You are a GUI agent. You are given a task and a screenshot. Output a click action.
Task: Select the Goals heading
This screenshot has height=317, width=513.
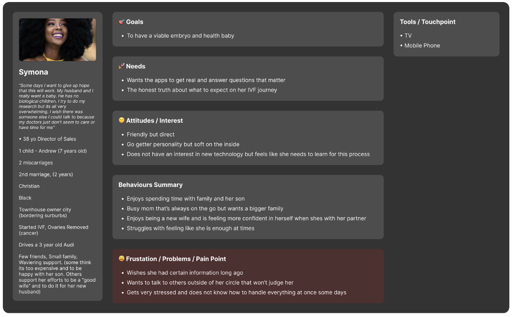coord(135,22)
